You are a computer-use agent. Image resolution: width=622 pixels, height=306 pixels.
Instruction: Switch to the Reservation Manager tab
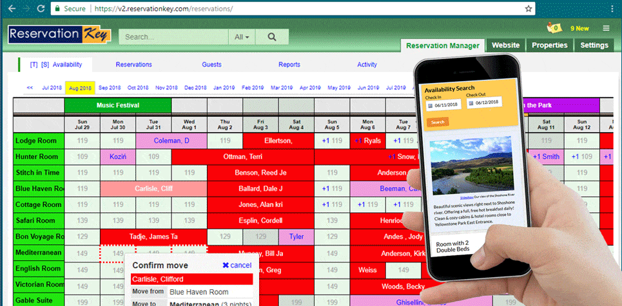(443, 46)
